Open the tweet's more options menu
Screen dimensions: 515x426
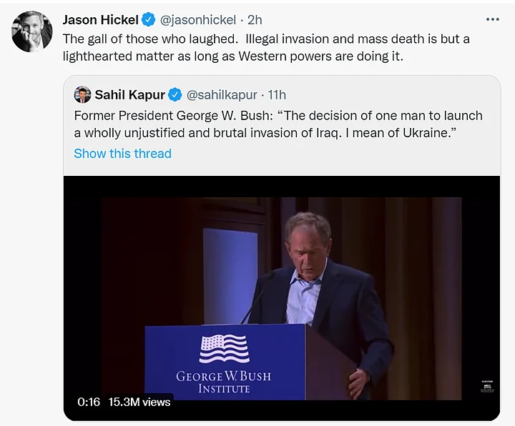[x=492, y=19]
